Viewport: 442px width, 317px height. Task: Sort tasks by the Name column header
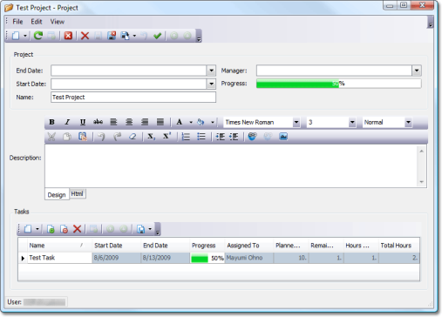(x=59, y=246)
